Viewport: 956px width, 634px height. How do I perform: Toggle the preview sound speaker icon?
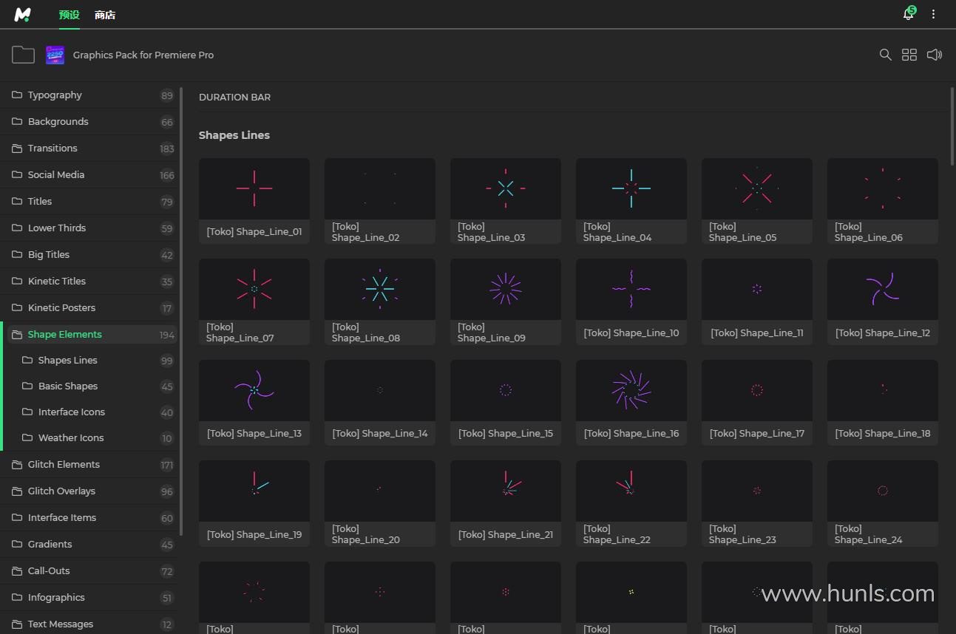[935, 55]
